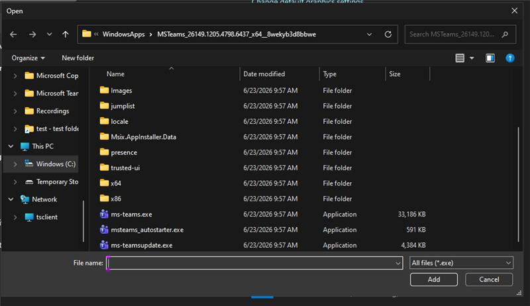Select WindowsApps in the address breadcrumb
The image size is (530, 306).
[123, 34]
